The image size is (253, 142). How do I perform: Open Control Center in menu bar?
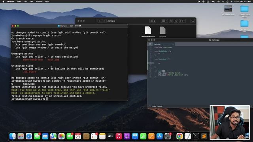[227, 2]
